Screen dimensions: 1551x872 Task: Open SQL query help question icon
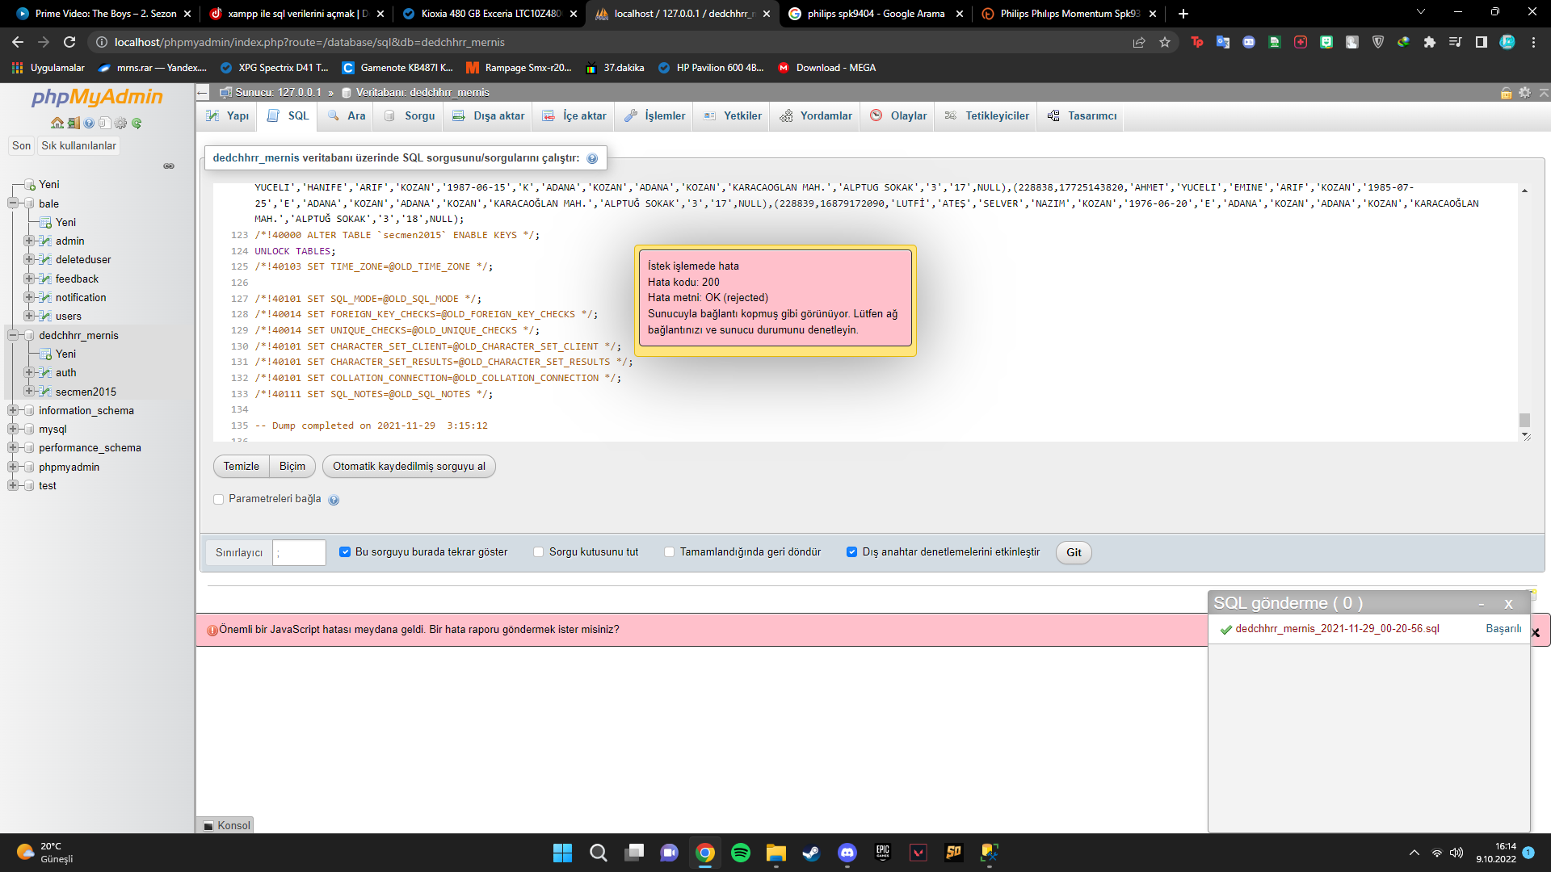point(592,159)
